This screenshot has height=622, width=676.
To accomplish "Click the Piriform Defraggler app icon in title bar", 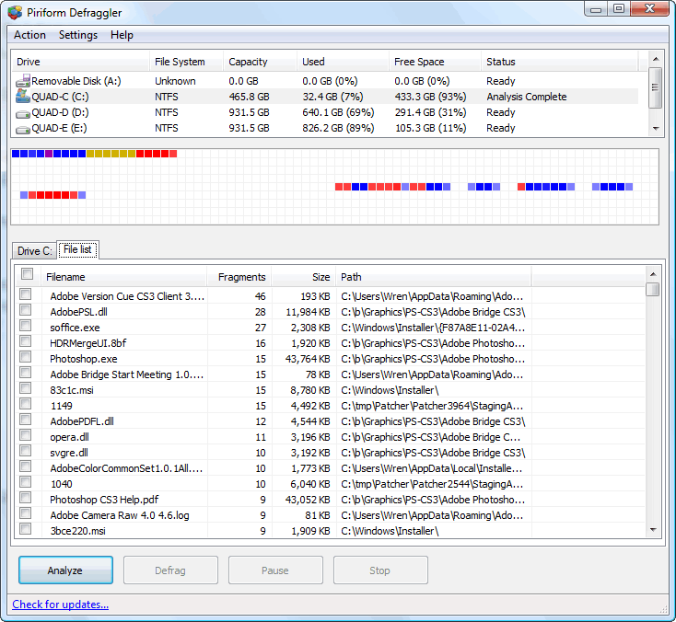I will (15, 13).
